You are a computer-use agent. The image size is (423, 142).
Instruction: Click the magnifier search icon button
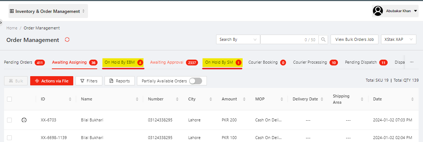(x=323, y=39)
